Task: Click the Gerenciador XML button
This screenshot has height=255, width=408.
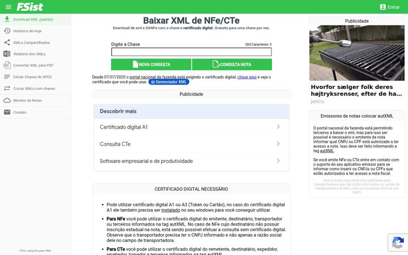Action: [x=169, y=82]
